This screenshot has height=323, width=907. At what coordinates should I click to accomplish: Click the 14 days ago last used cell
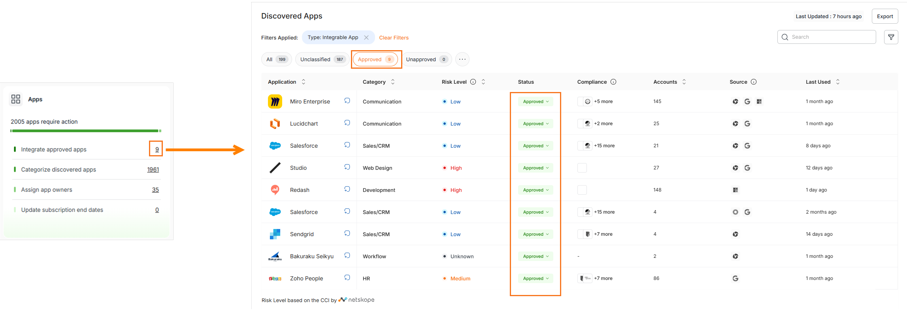pyautogui.click(x=819, y=234)
